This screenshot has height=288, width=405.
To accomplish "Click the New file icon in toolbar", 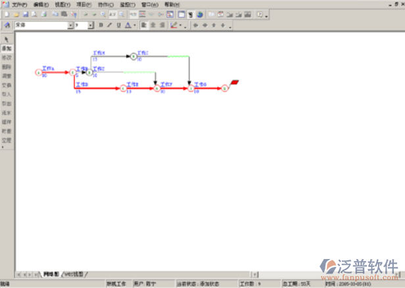I will tap(6, 14).
